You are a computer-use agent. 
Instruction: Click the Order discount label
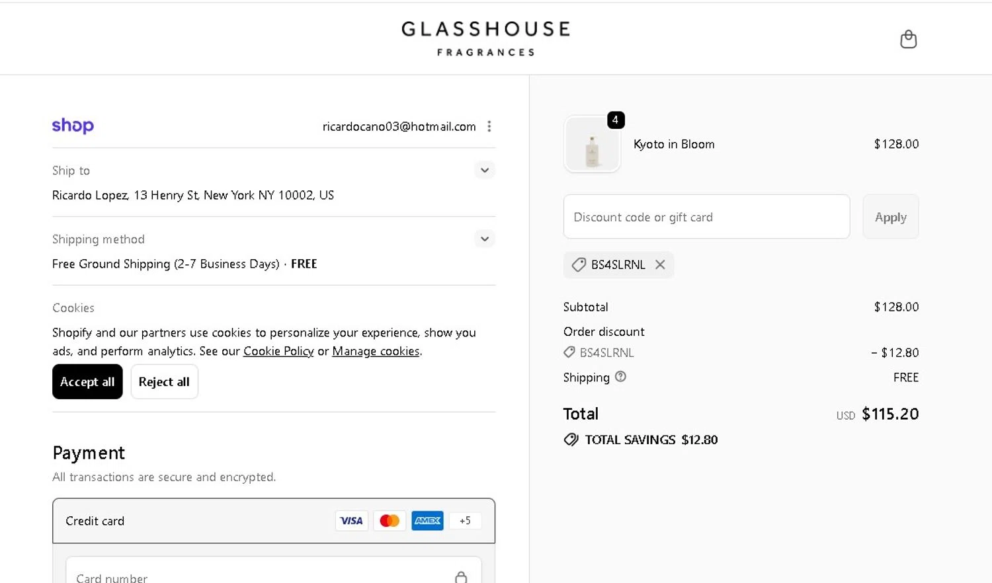[604, 332]
